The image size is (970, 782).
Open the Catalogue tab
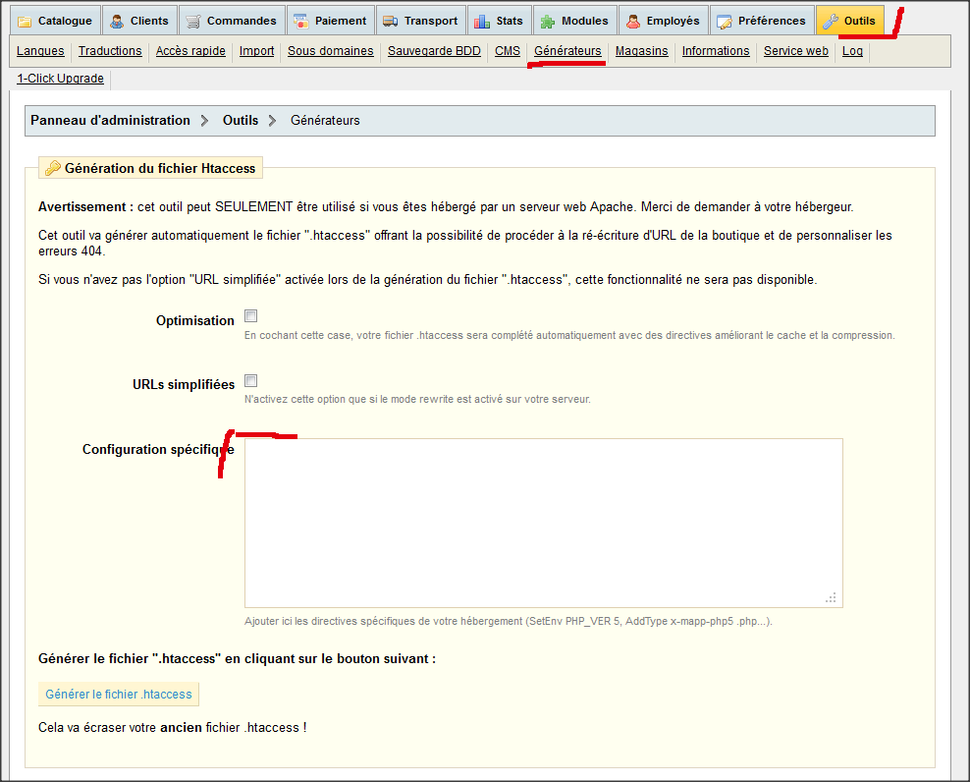point(55,21)
